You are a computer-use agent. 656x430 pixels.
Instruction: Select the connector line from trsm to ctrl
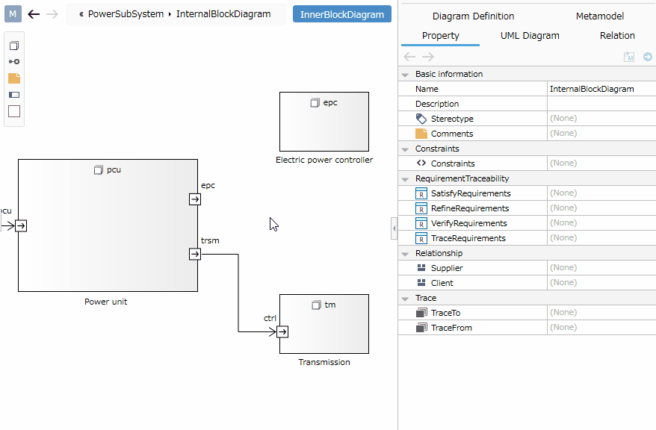[x=238, y=293]
